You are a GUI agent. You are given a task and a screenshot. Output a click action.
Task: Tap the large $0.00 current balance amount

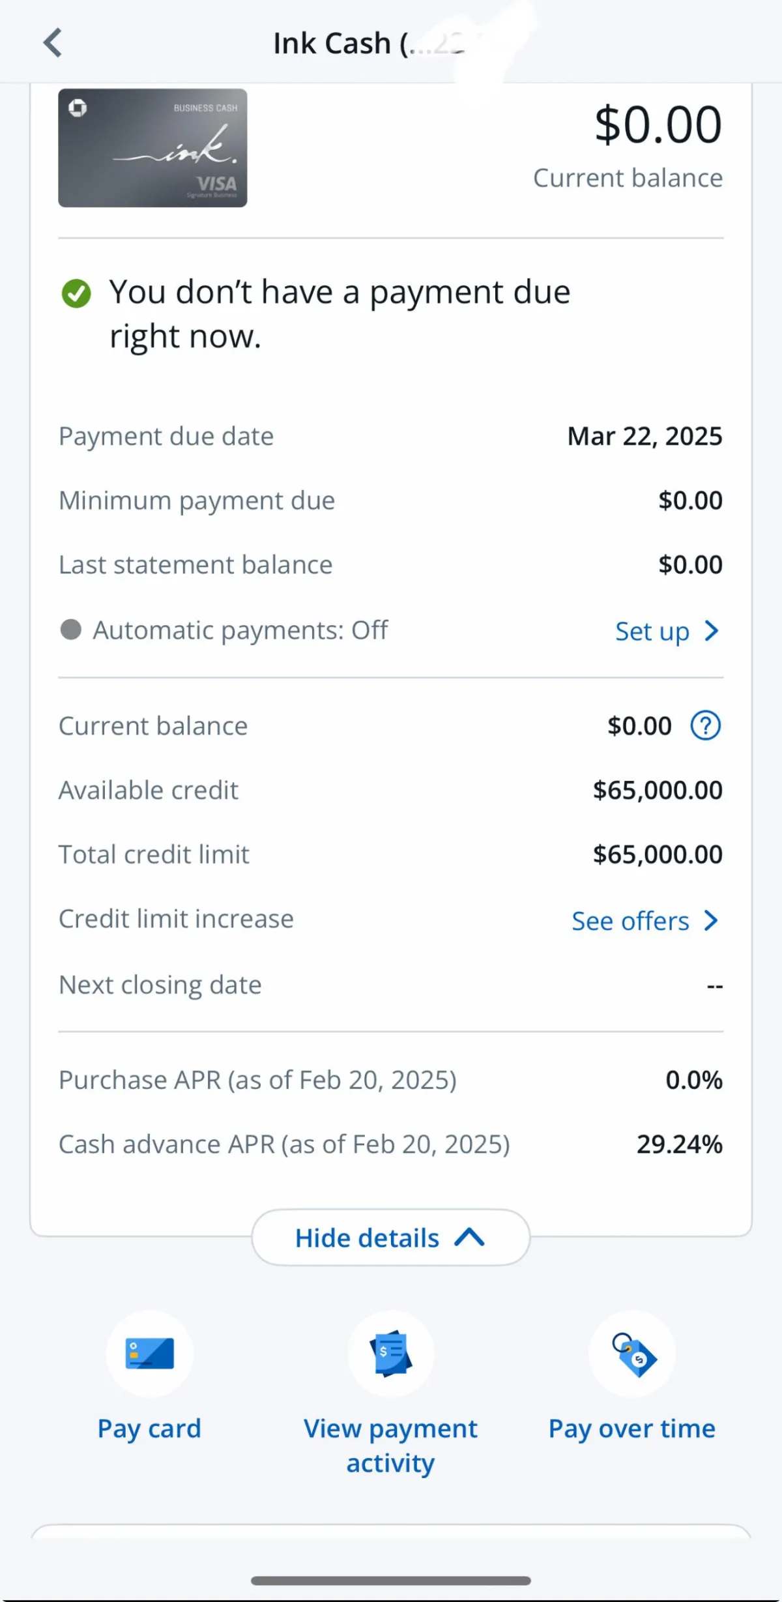point(658,124)
